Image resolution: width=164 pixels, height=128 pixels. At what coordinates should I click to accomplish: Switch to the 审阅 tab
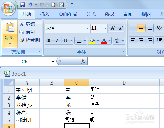pos(128,14)
